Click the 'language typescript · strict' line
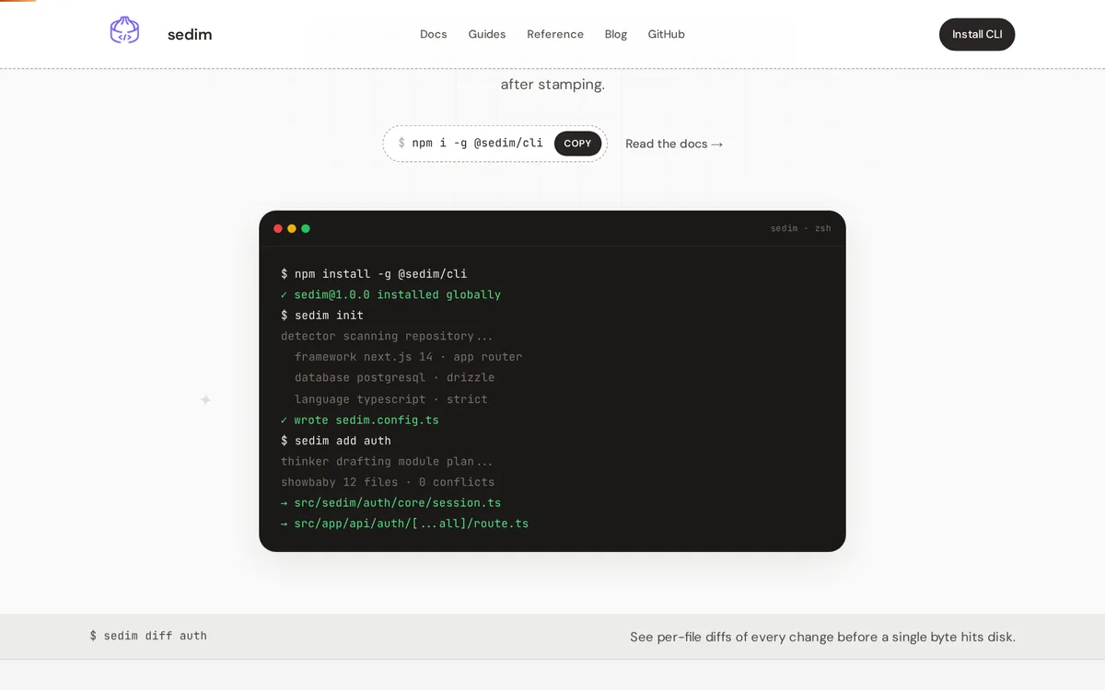 coord(391,399)
